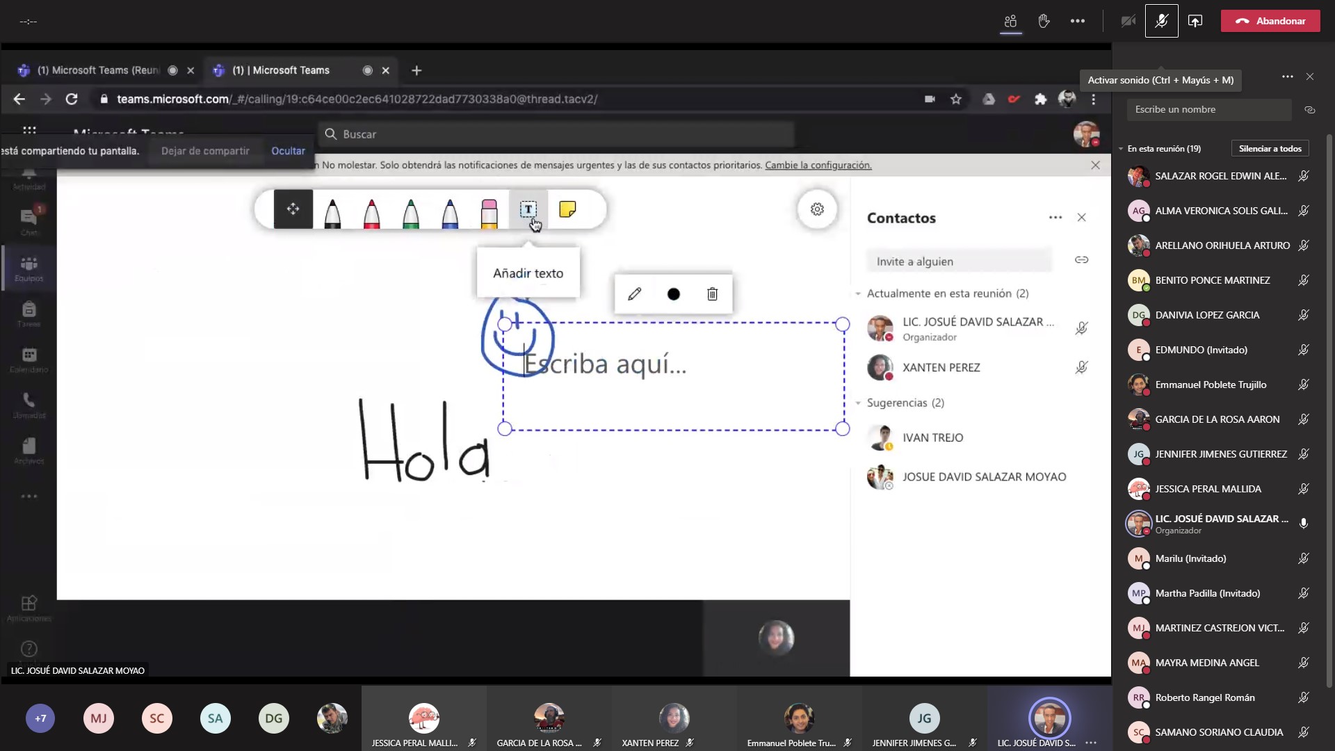Collapse Sugerencias (2) section
The height and width of the screenshot is (751, 1335).
(858, 403)
